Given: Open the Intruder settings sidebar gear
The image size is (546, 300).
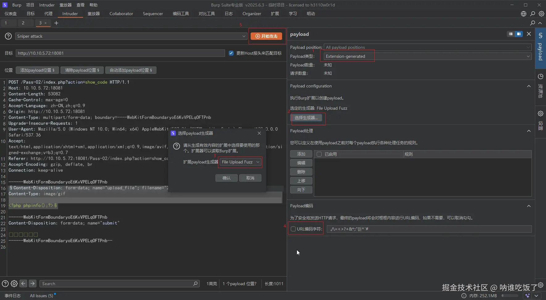Looking at the screenshot, I should coord(540,113).
